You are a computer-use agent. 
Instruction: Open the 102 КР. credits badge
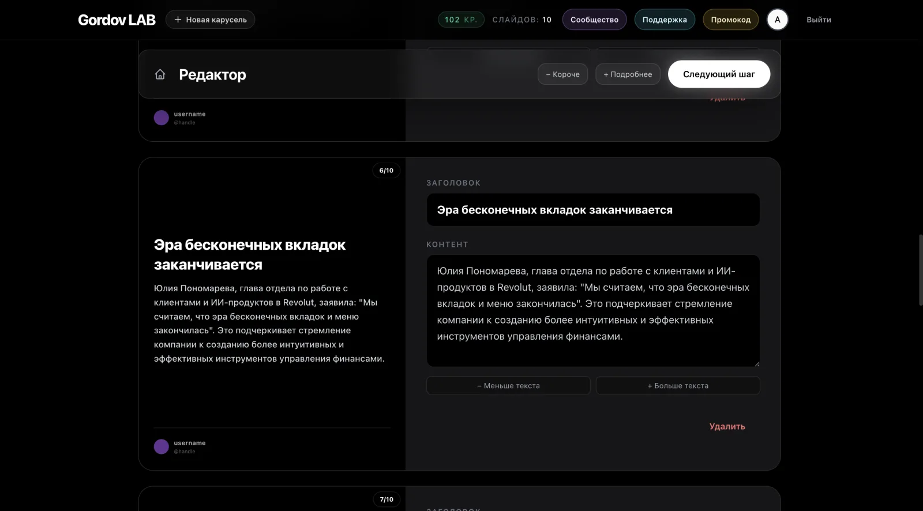[461, 20]
